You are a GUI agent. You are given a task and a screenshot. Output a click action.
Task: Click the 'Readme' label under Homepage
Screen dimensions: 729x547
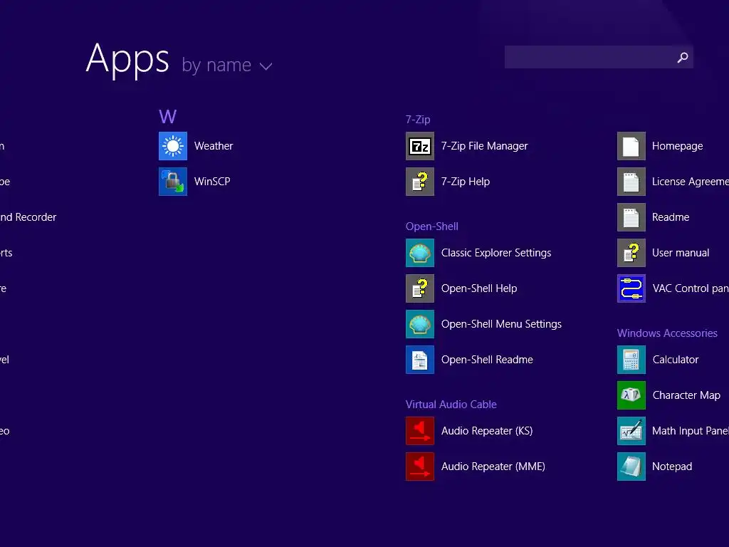point(671,217)
